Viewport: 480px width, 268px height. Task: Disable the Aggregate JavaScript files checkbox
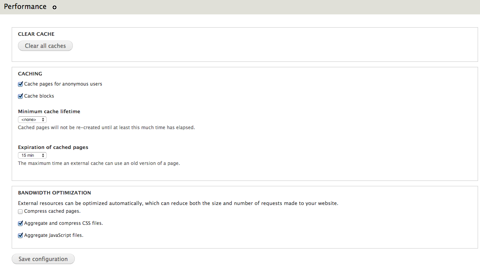pyautogui.click(x=21, y=235)
